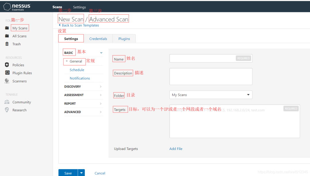This screenshot has width=310, height=176.
Task: Click the Upload Targets label
Action: (x=126, y=149)
